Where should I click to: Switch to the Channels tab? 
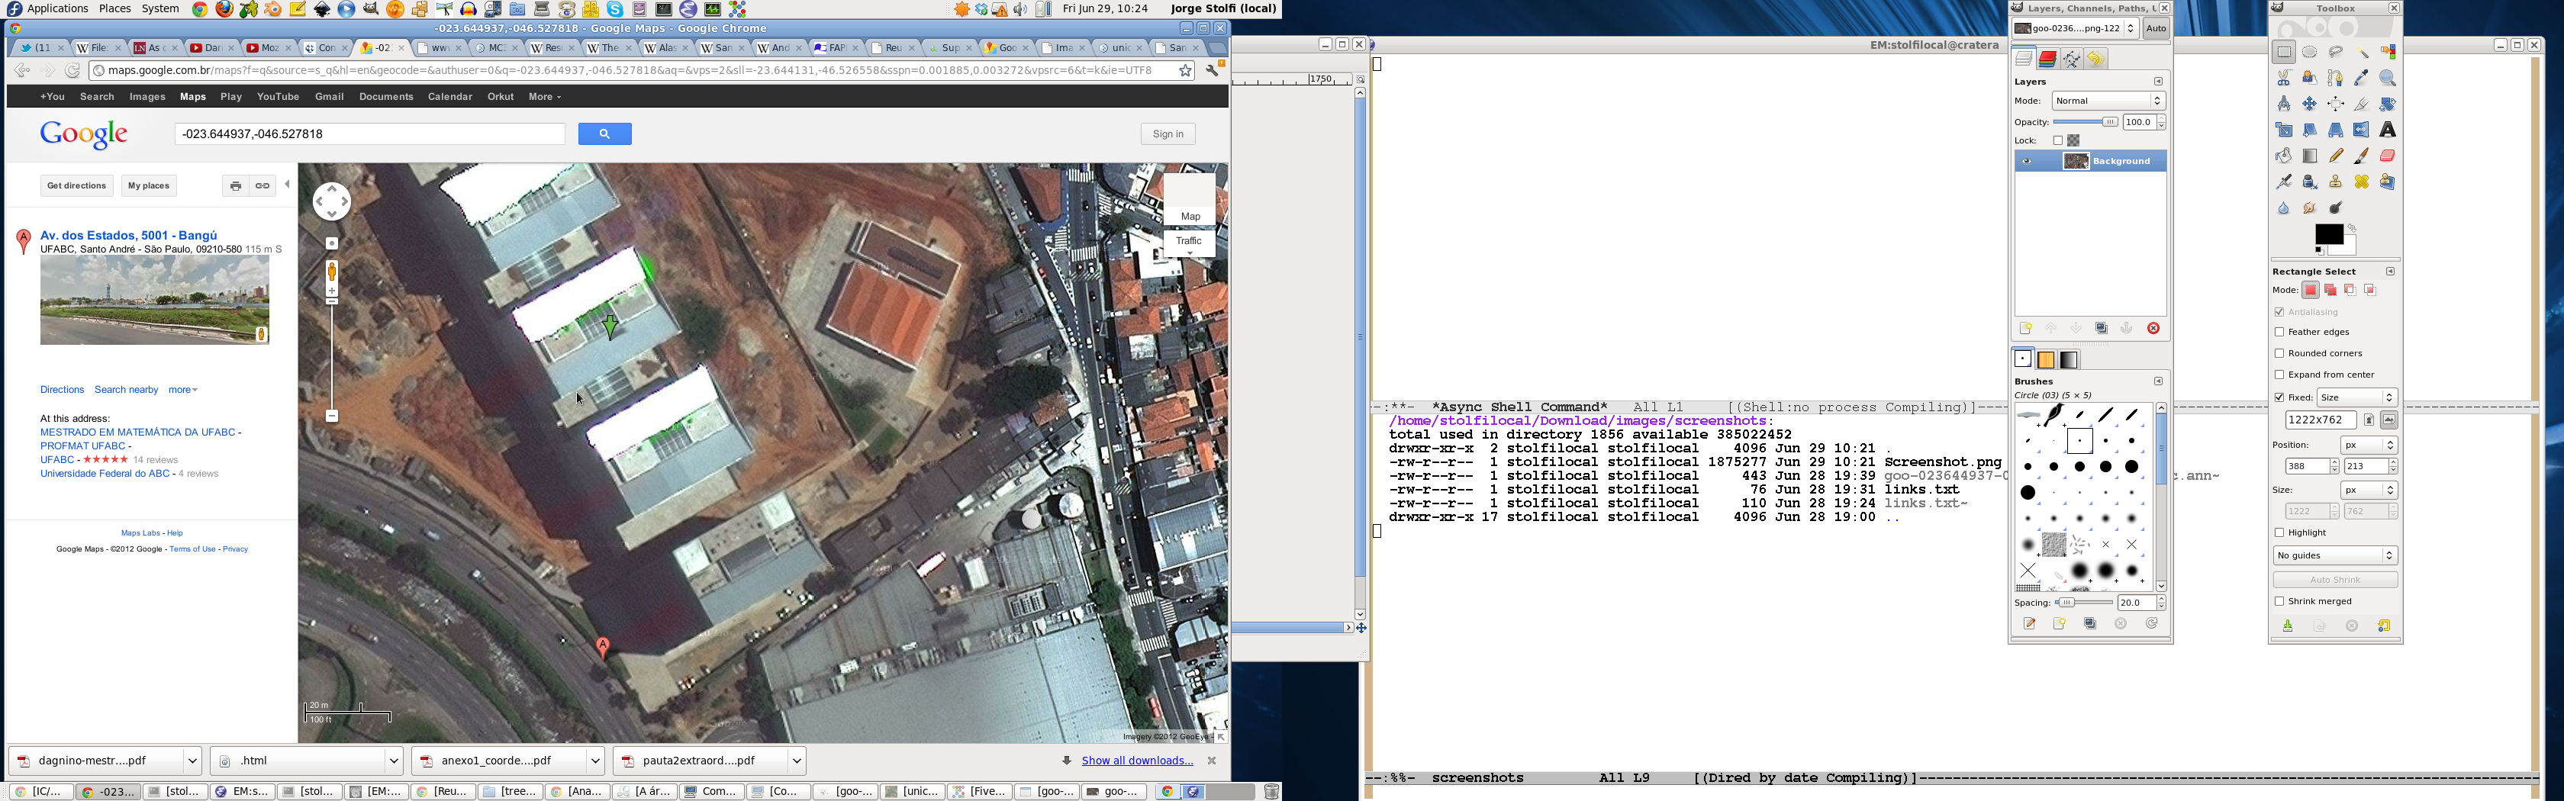(x=2047, y=60)
